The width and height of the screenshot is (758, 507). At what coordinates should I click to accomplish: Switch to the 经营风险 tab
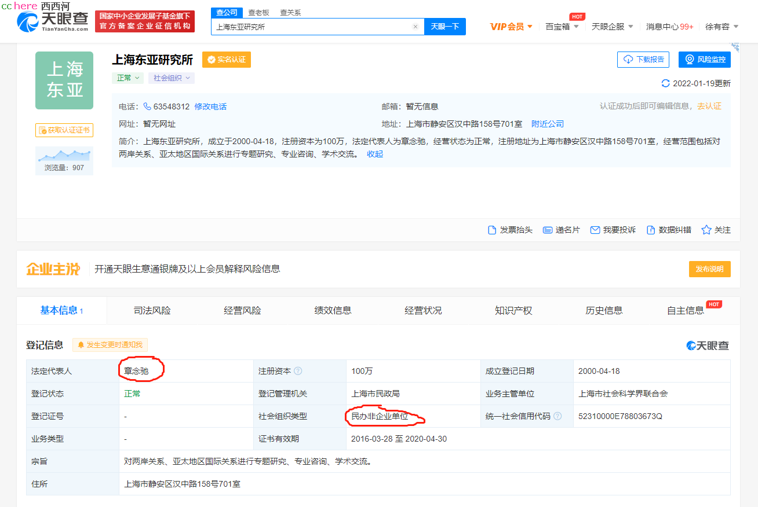[x=243, y=311]
